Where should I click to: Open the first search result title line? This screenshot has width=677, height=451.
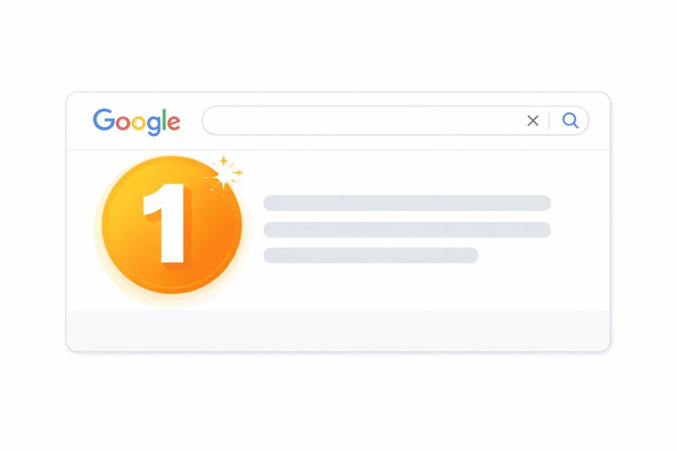tap(407, 203)
